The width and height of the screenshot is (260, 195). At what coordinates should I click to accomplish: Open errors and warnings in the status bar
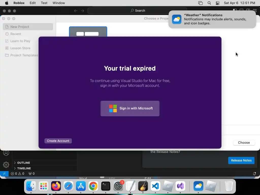[x=18, y=174]
